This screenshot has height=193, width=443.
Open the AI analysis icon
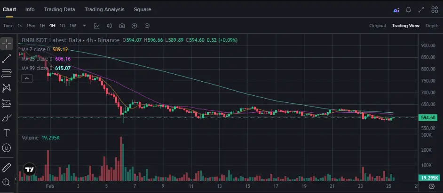pos(396,10)
